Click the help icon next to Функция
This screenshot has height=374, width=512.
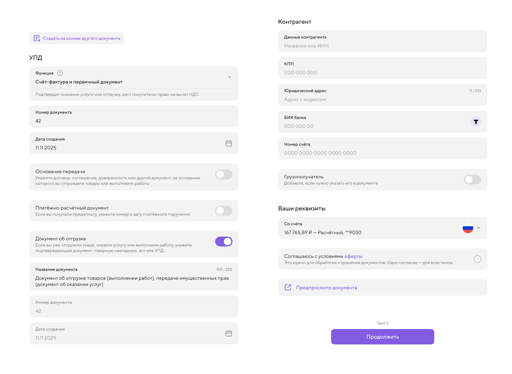pos(60,73)
